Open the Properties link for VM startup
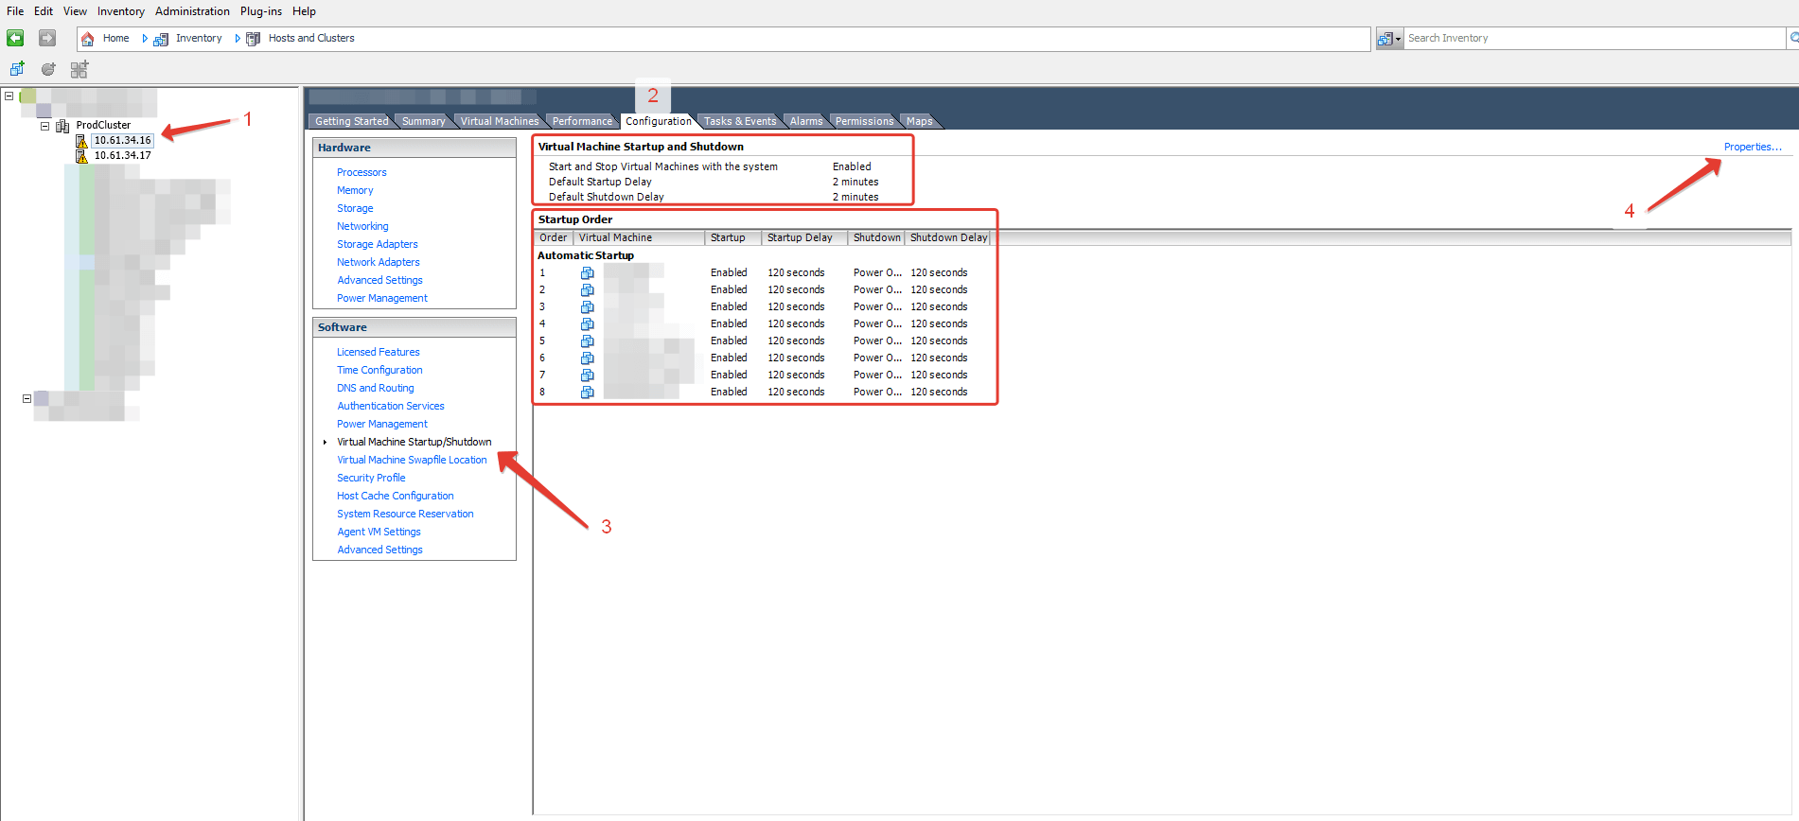 (x=1752, y=147)
